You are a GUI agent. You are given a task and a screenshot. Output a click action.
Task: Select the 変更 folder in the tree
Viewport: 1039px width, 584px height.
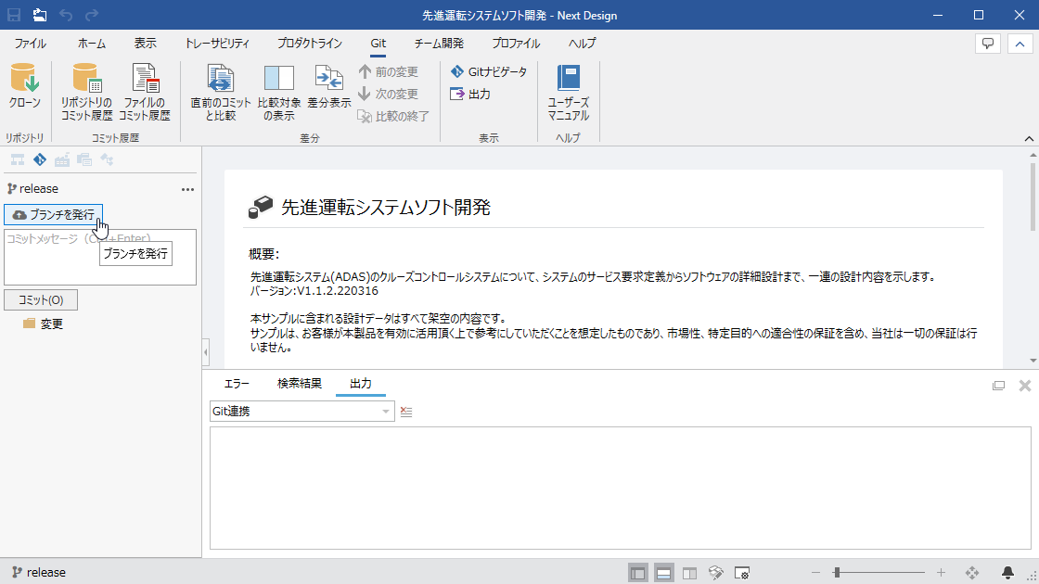tap(43, 324)
